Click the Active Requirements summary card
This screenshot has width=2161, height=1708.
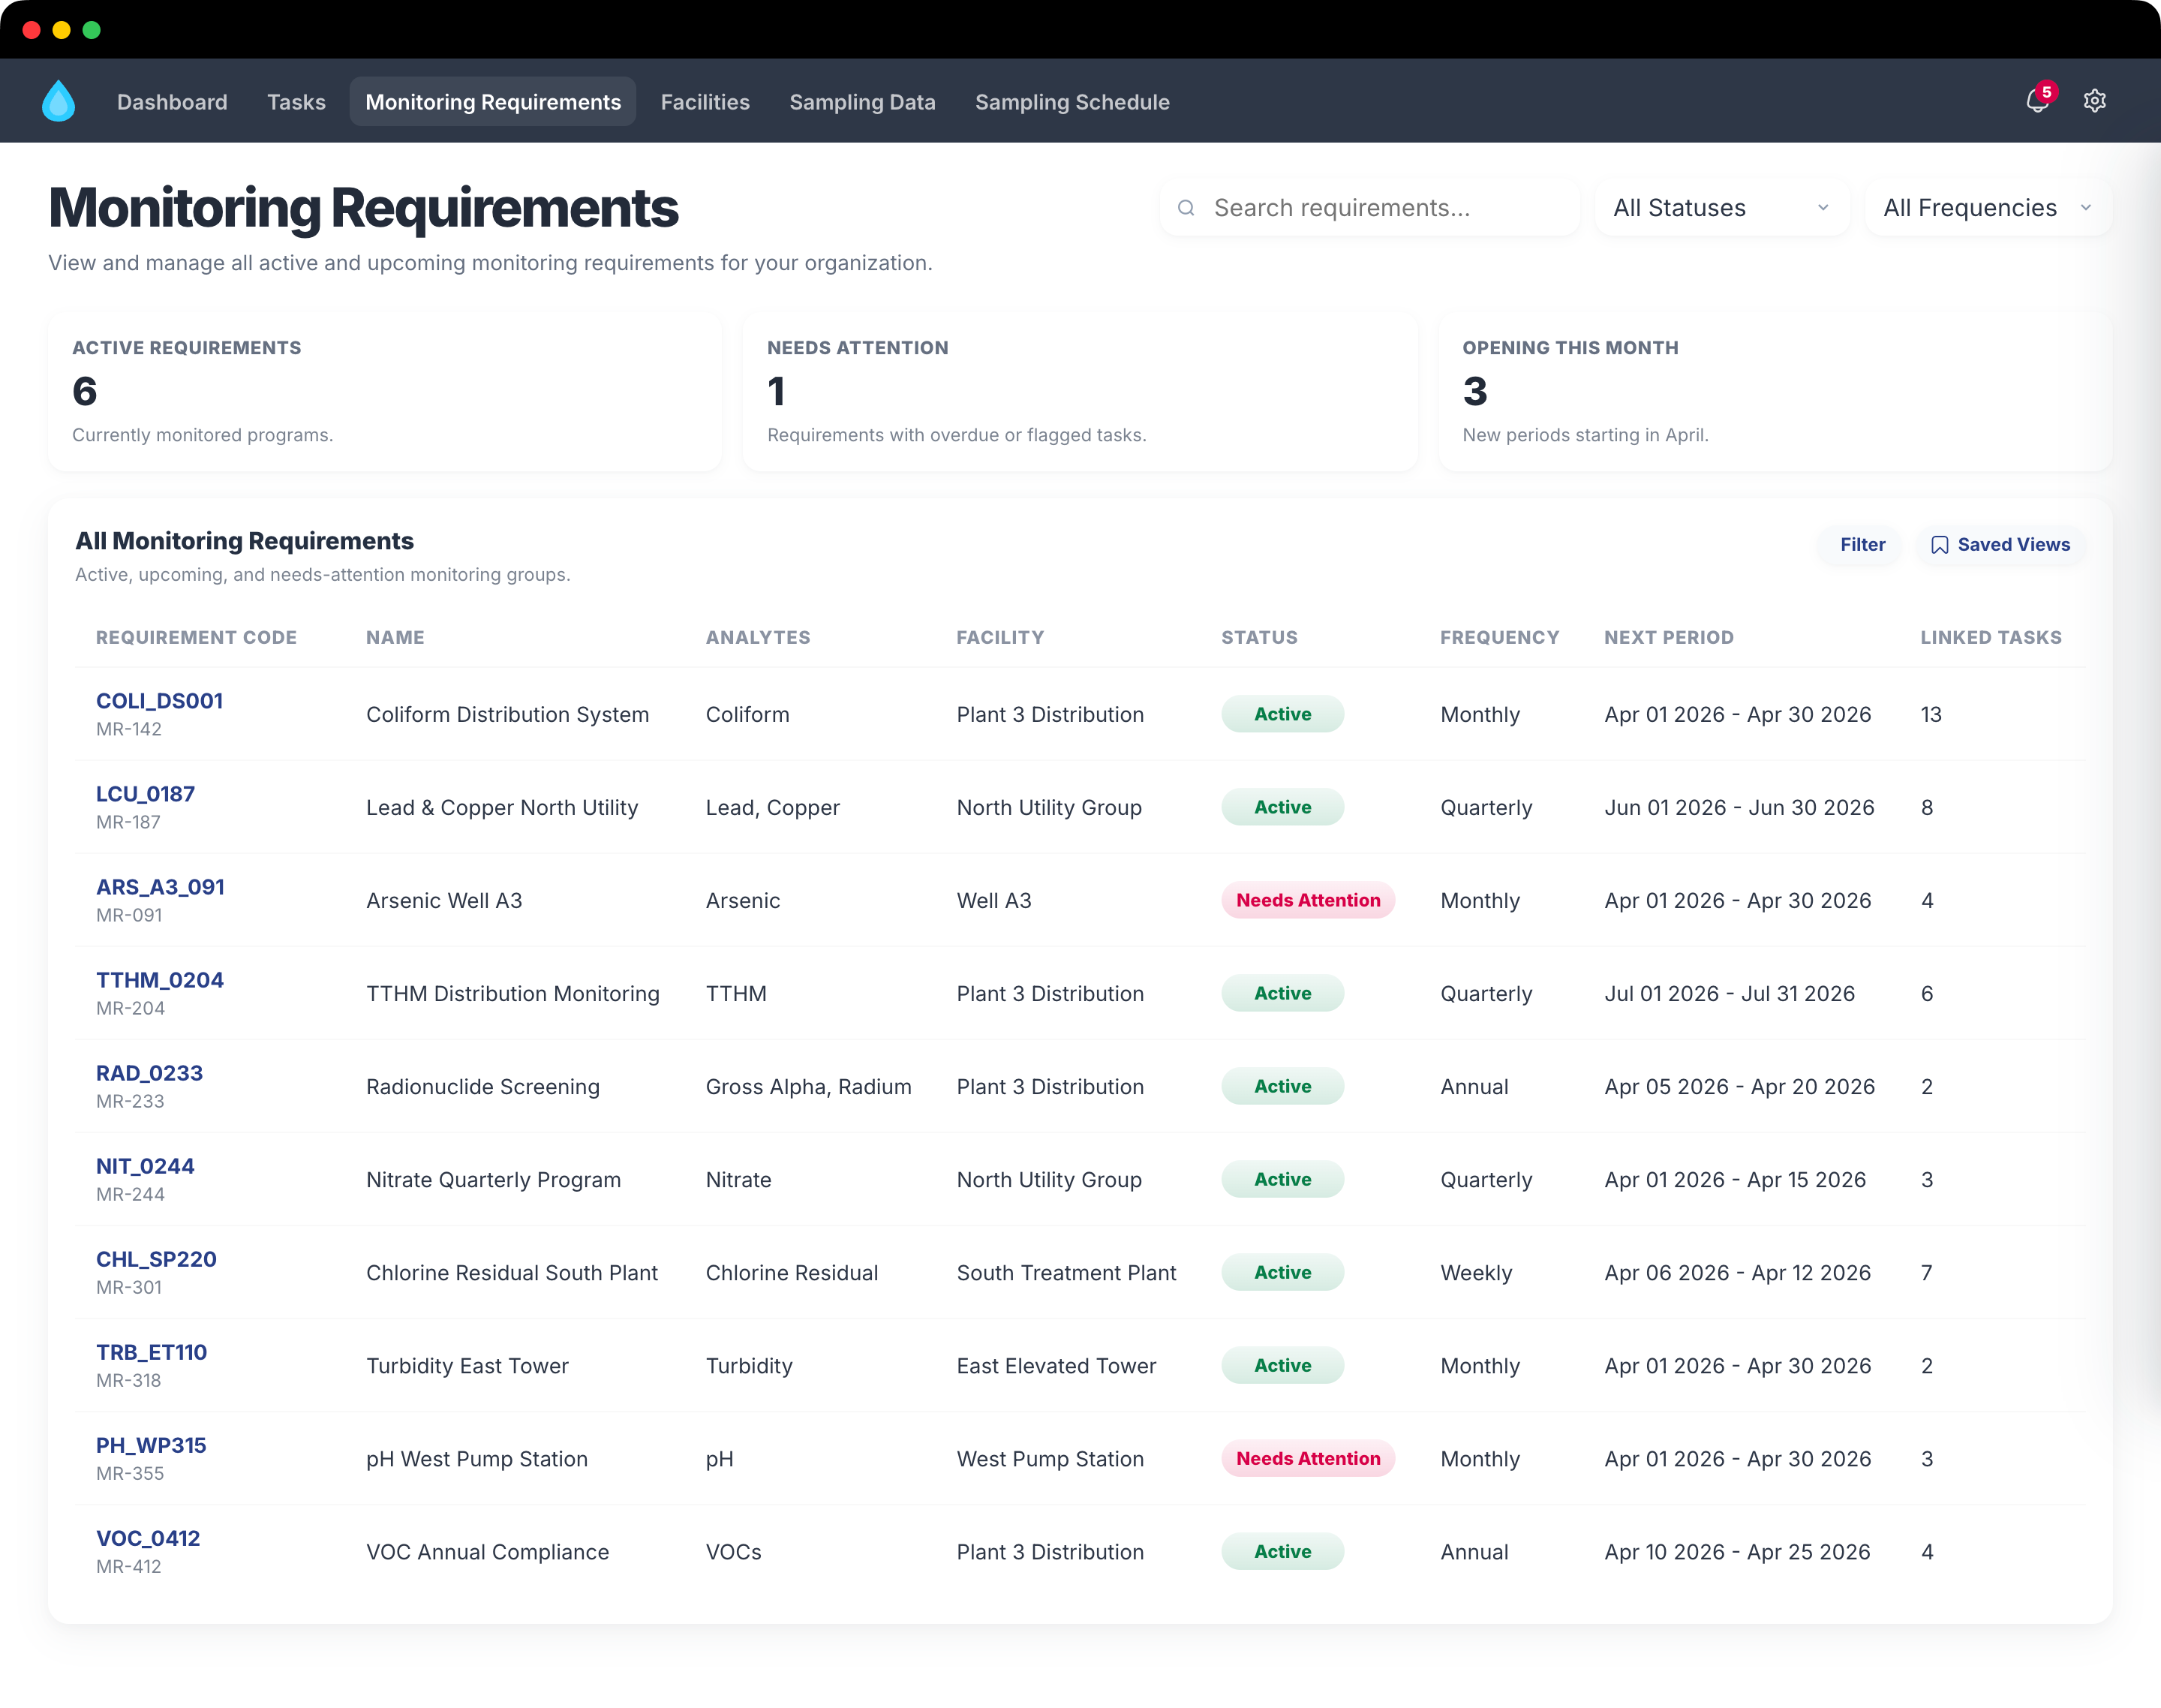point(385,391)
